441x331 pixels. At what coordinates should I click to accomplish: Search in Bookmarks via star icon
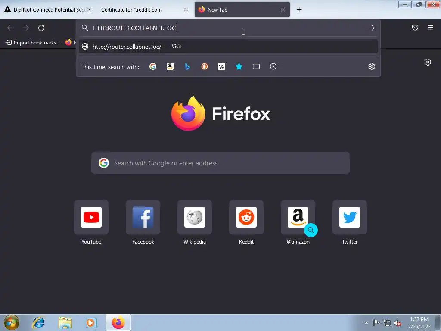pos(239,66)
